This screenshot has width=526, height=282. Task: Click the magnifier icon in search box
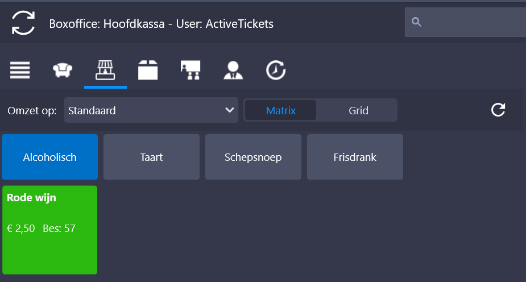click(x=416, y=22)
